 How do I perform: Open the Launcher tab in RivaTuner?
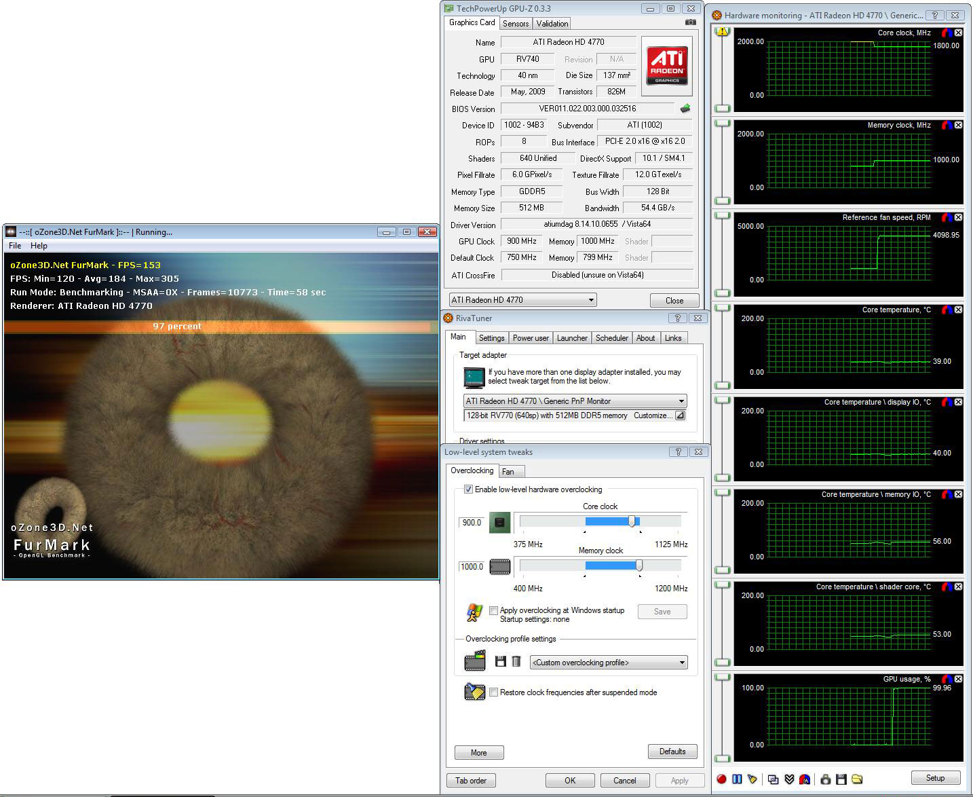pyautogui.click(x=572, y=338)
